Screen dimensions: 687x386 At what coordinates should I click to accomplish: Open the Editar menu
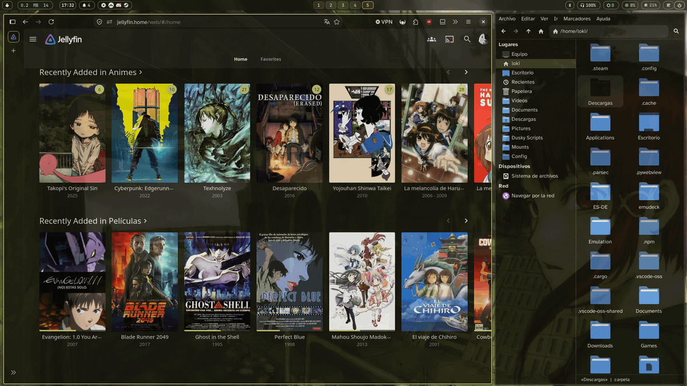(x=528, y=19)
